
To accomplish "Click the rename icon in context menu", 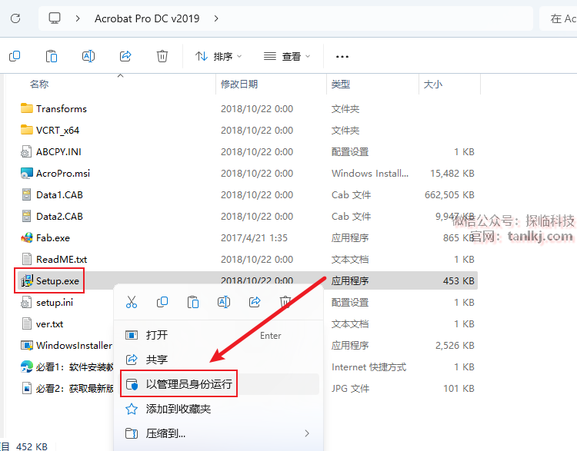I will [224, 303].
